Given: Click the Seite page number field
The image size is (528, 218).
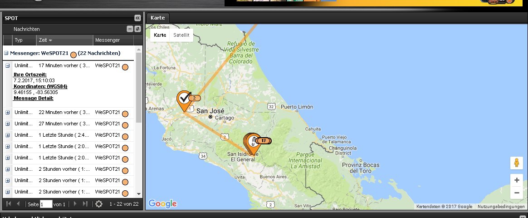Looking at the screenshot, I should 46,204.
